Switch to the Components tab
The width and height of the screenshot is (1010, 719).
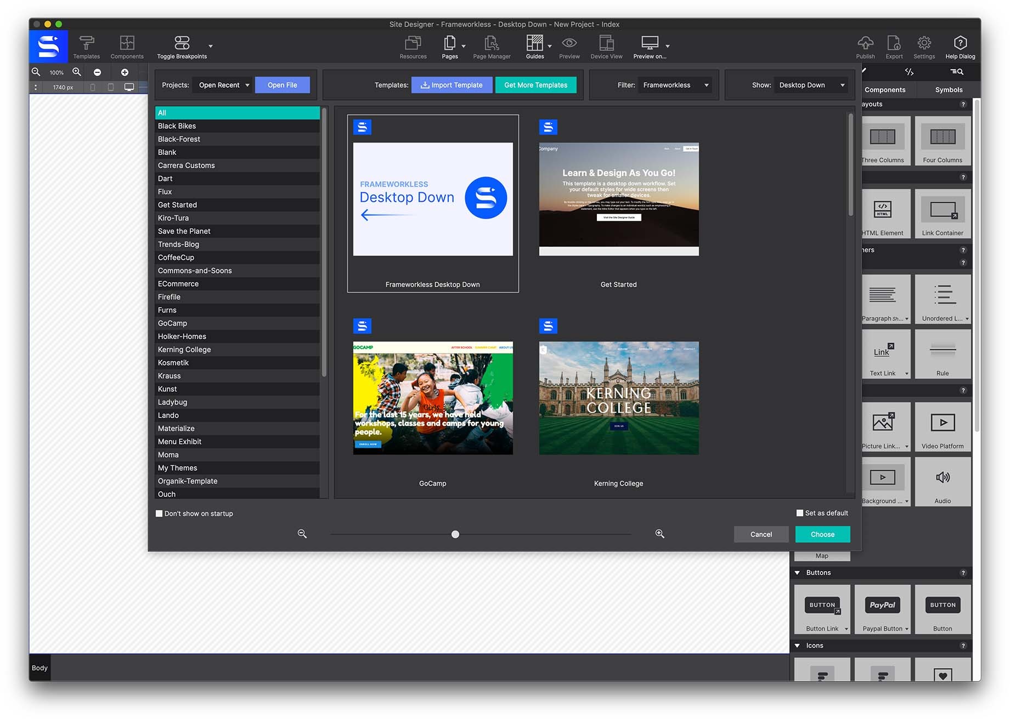pyautogui.click(x=885, y=90)
